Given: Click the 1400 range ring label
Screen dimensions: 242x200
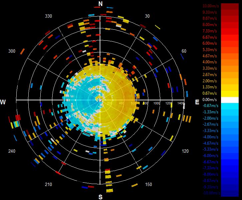Looking at the screenshot, I should pyautogui.click(x=181, y=103).
